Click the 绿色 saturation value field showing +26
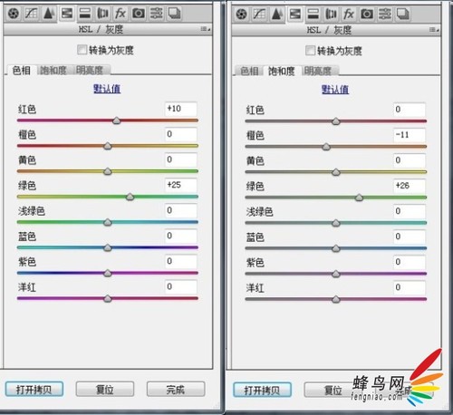Viewport: 453px width, 415px height. tap(410, 186)
